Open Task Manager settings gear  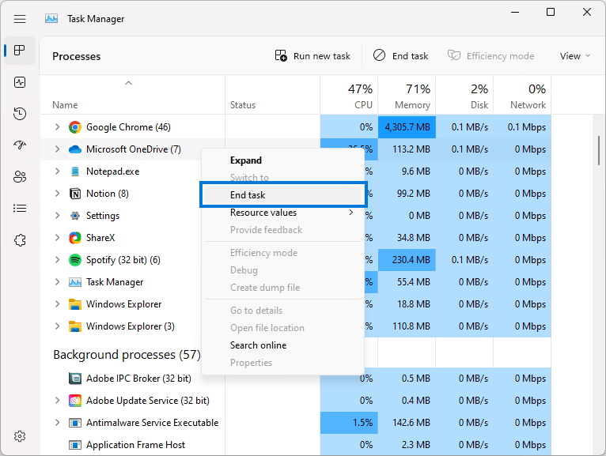point(20,436)
